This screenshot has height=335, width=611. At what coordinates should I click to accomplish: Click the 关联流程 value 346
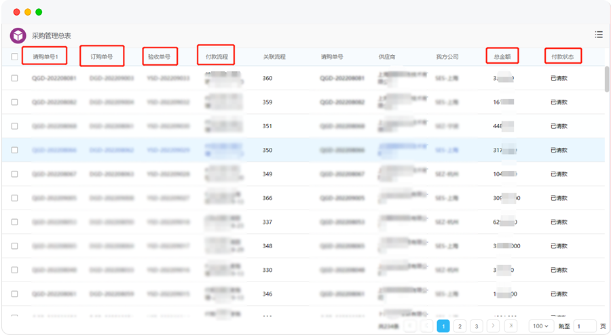pos(267,294)
